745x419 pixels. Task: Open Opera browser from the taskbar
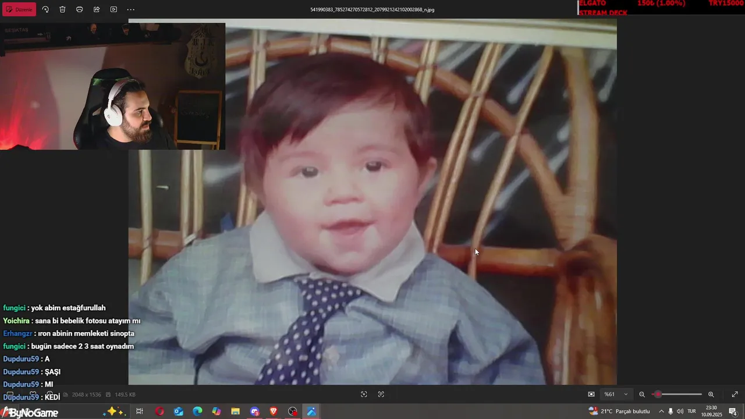click(x=159, y=411)
